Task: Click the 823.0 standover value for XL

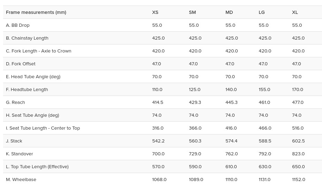Action: coord(298,154)
